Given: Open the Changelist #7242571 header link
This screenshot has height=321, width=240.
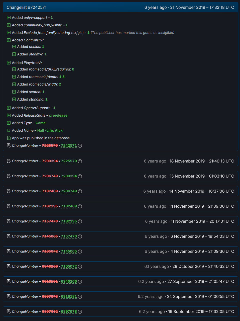Looking at the screenshot, I should point(27,8).
